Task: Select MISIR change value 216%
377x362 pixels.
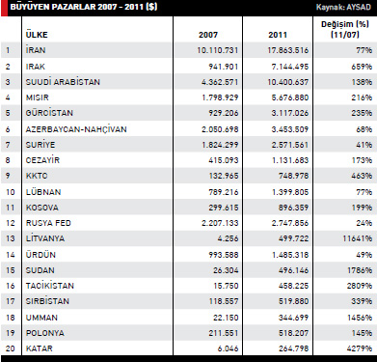Action: coord(362,97)
